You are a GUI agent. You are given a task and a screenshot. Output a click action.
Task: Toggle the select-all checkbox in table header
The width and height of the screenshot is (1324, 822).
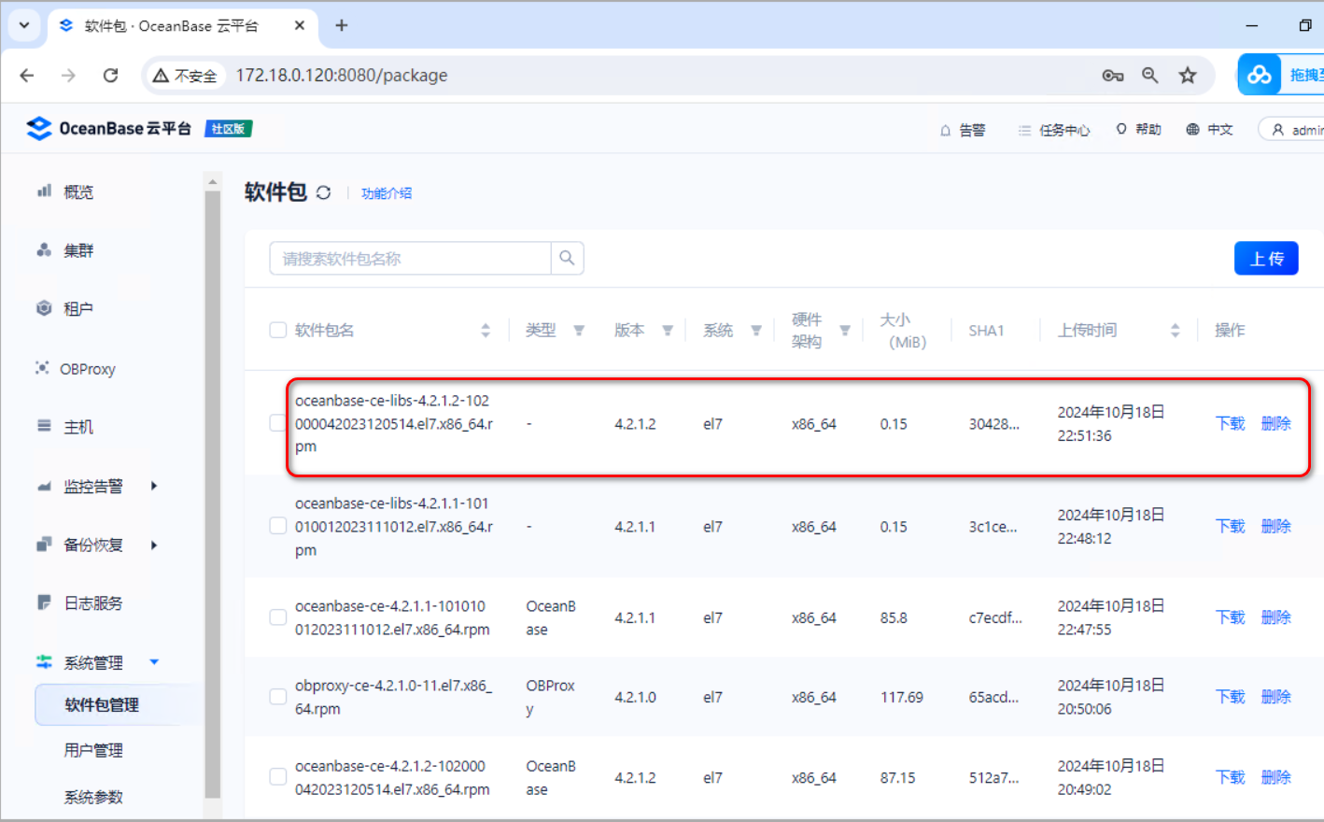277,330
